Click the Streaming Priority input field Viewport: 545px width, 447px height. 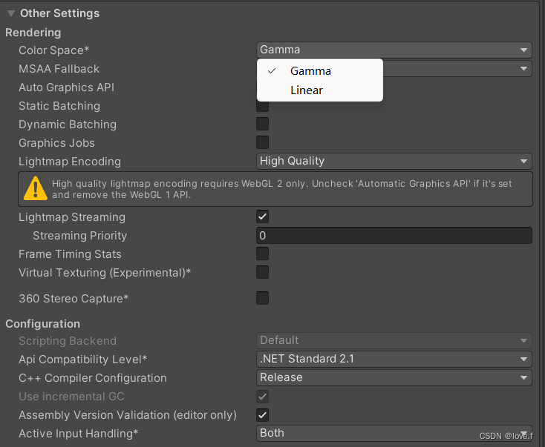(x=394, y=235)
